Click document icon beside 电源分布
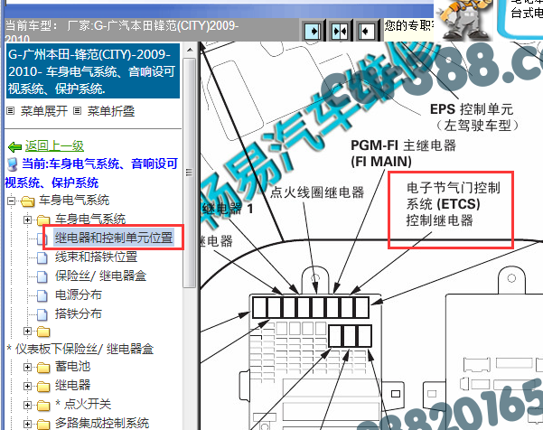This screenshot has width=543, height=430. [42, 295]
